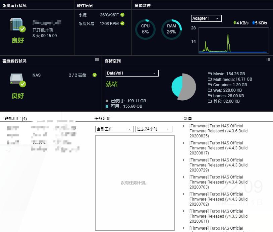The height and width of the screenshot is (232, 273).
Task: Expand the v4.3.6 Build 20200825 news item
Action: (x=183, y=126)
